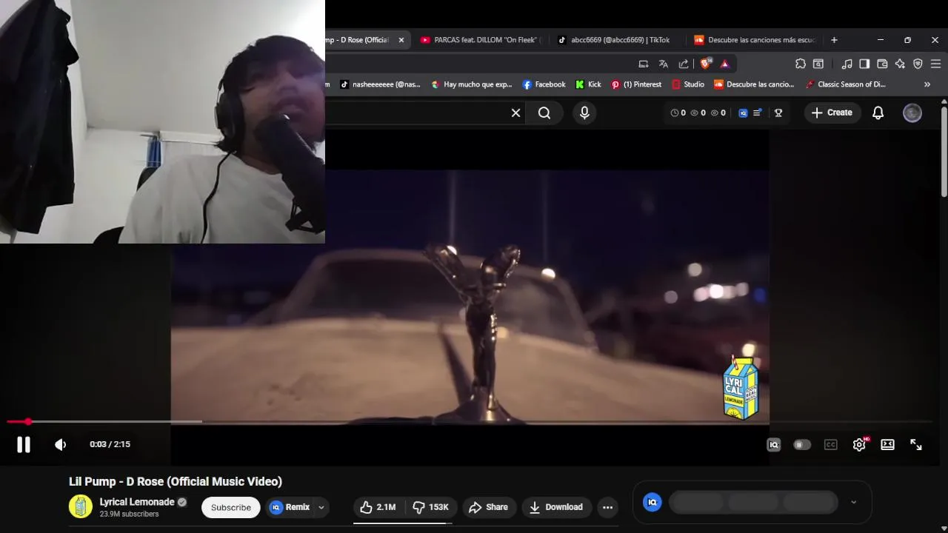Enter full screen mode
The width and height of the screenshot is (948, 533).
[x=916, y=444]
